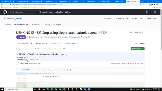
Task: Open the daniel-beck author link
Action: [x=24, y=63]
